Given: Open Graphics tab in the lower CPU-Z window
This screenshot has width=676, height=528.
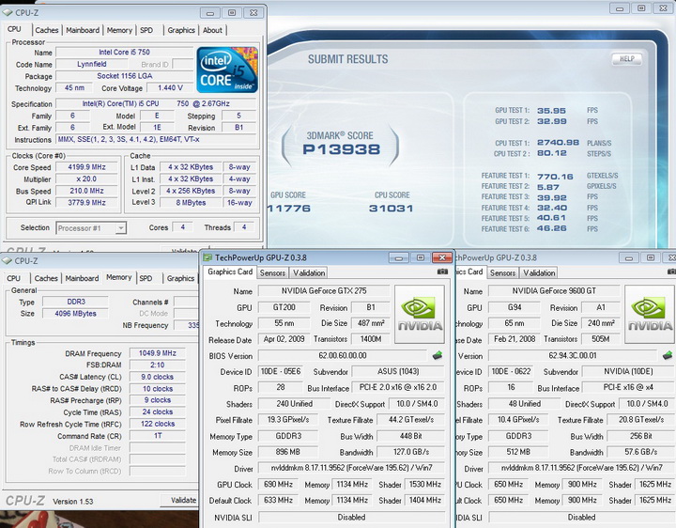Looking at the screenshot, I should coord(180,278).
